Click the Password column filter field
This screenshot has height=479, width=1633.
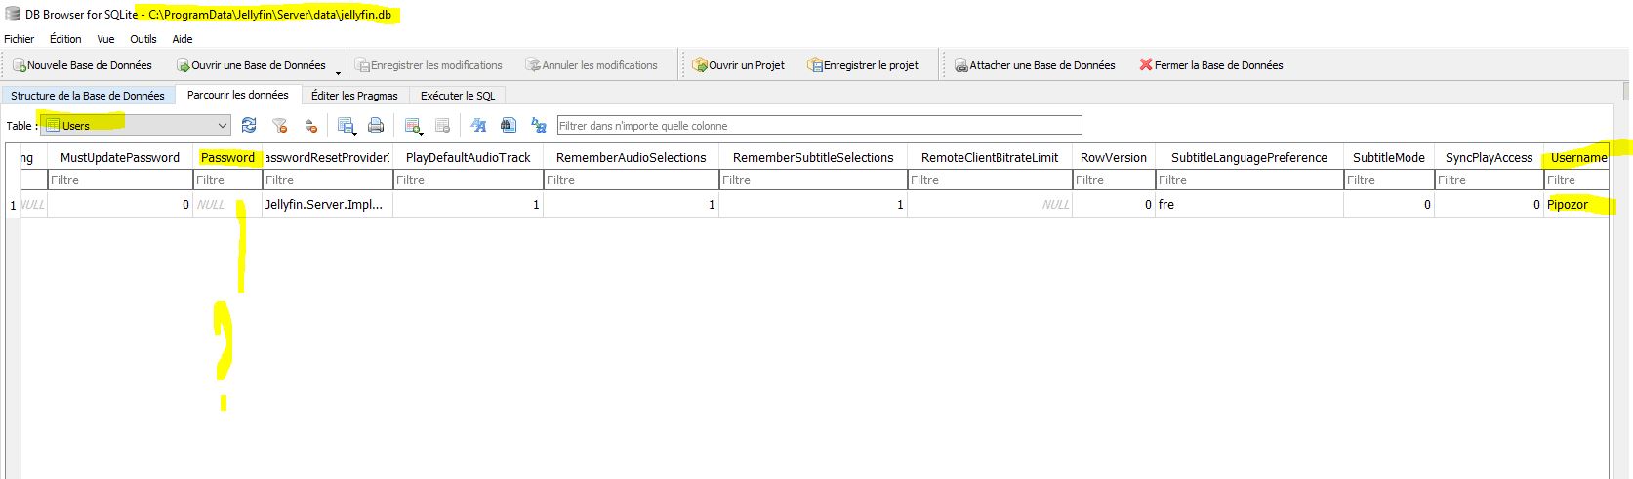point(227,180)
